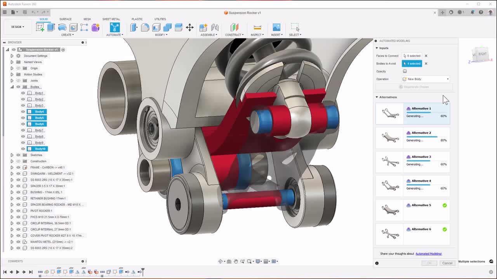Screen dimensions: 497x279
Task: Expand the Document Settings node
Action: (12, 56)
